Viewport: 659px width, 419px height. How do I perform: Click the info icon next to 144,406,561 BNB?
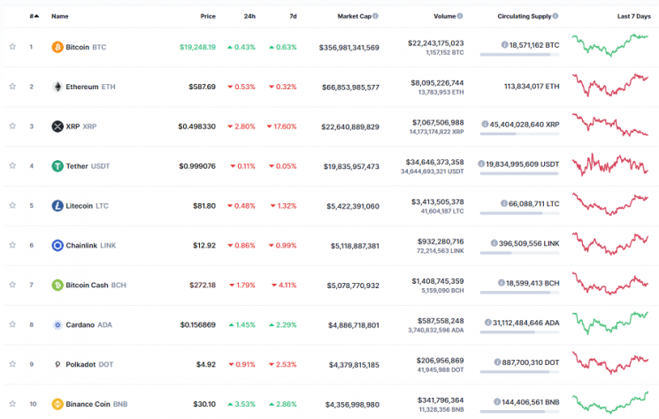pos(497,402)
